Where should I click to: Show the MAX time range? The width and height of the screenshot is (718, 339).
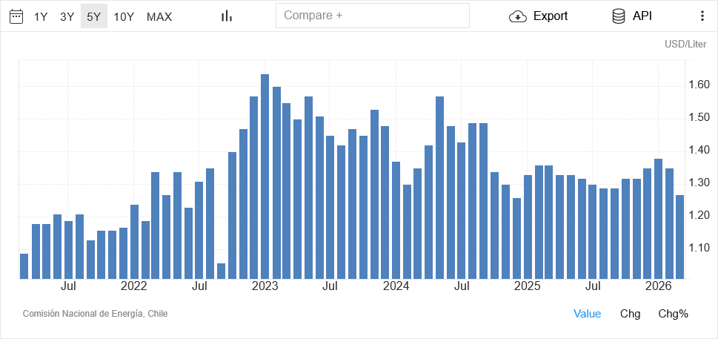159,16
